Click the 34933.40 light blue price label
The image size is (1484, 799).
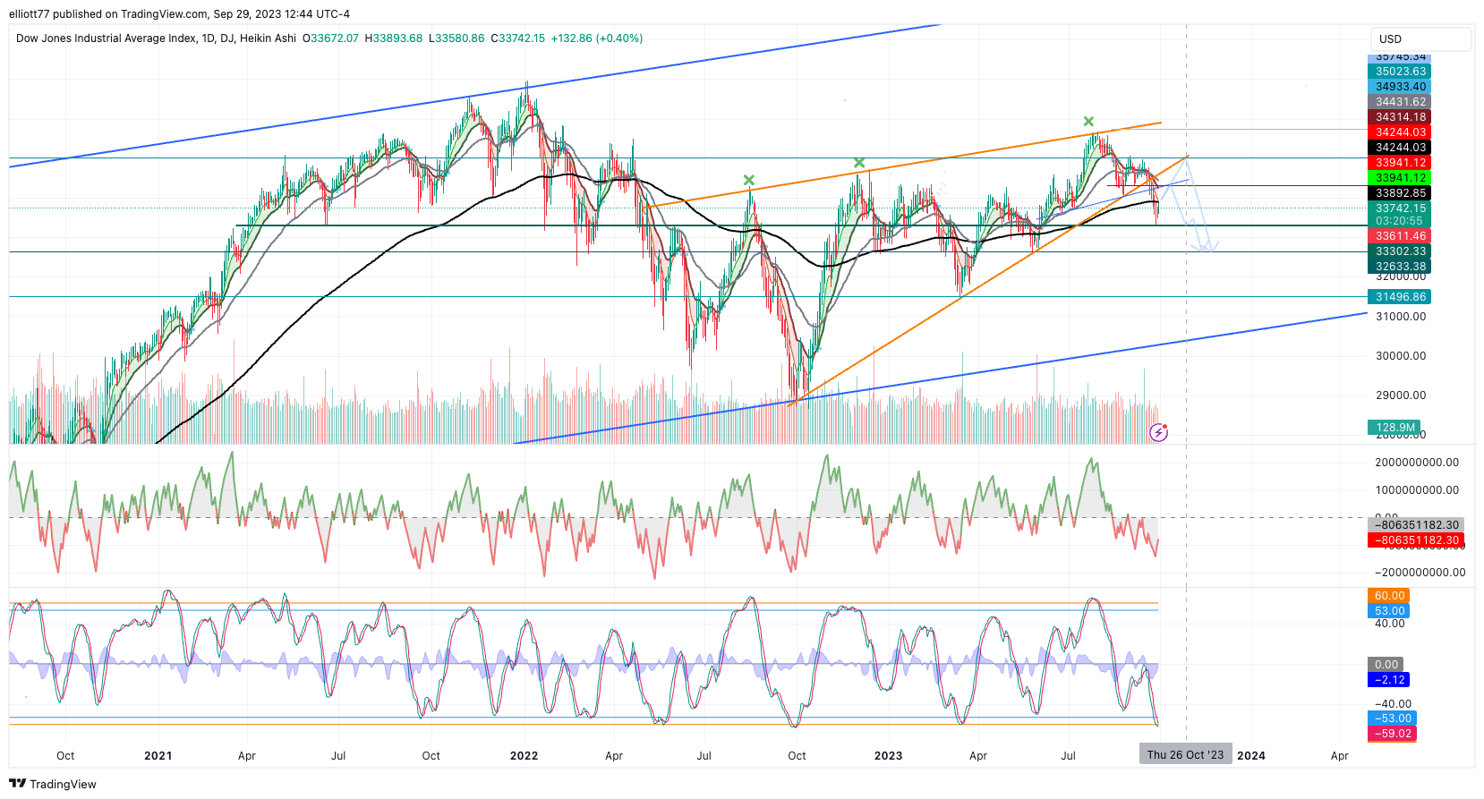point(1400,87)
